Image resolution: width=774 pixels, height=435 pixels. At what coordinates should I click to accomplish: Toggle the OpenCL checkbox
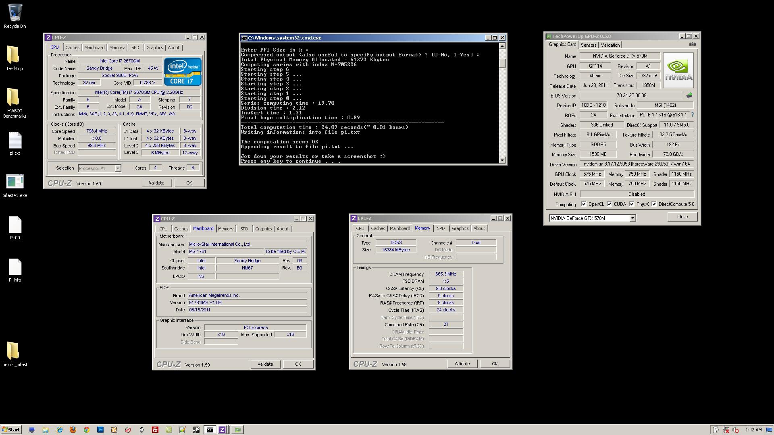pos(584,204)
